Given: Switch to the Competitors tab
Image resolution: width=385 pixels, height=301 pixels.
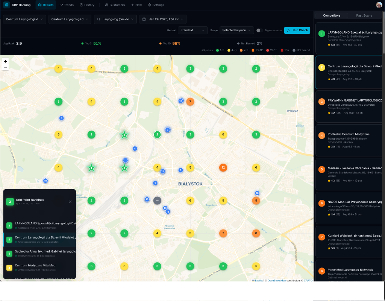Looking at the screenshot, I should pyautogui.click(x=332, y=15).
